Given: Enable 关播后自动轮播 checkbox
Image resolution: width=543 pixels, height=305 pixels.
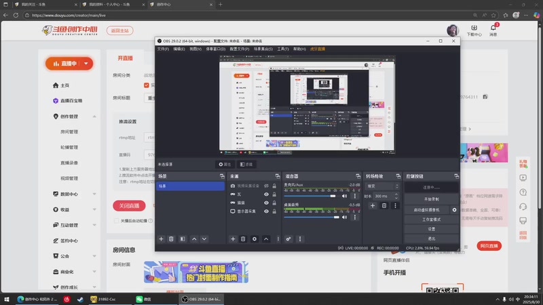Looking at the screenshot, I should (x=116, y=221).
